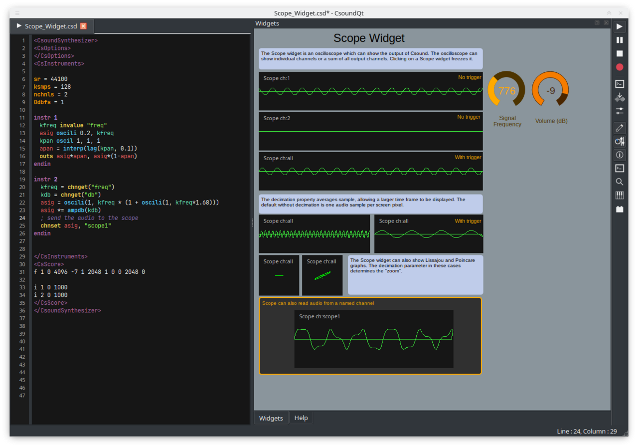Open the Inspector magnifier icon
Image resolution: width=638 pixels, height=448 pixels.
(620, 182)
